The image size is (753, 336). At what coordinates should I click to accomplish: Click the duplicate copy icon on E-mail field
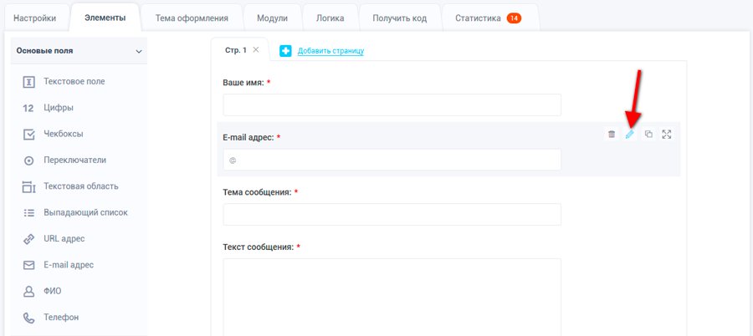point(648,135)
